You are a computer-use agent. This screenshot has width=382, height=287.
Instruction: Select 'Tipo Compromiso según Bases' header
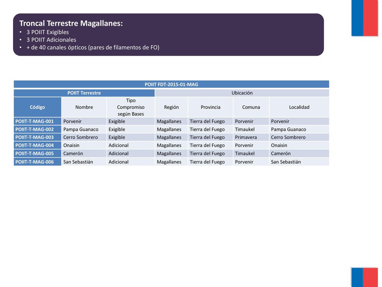tap(131, 107)
